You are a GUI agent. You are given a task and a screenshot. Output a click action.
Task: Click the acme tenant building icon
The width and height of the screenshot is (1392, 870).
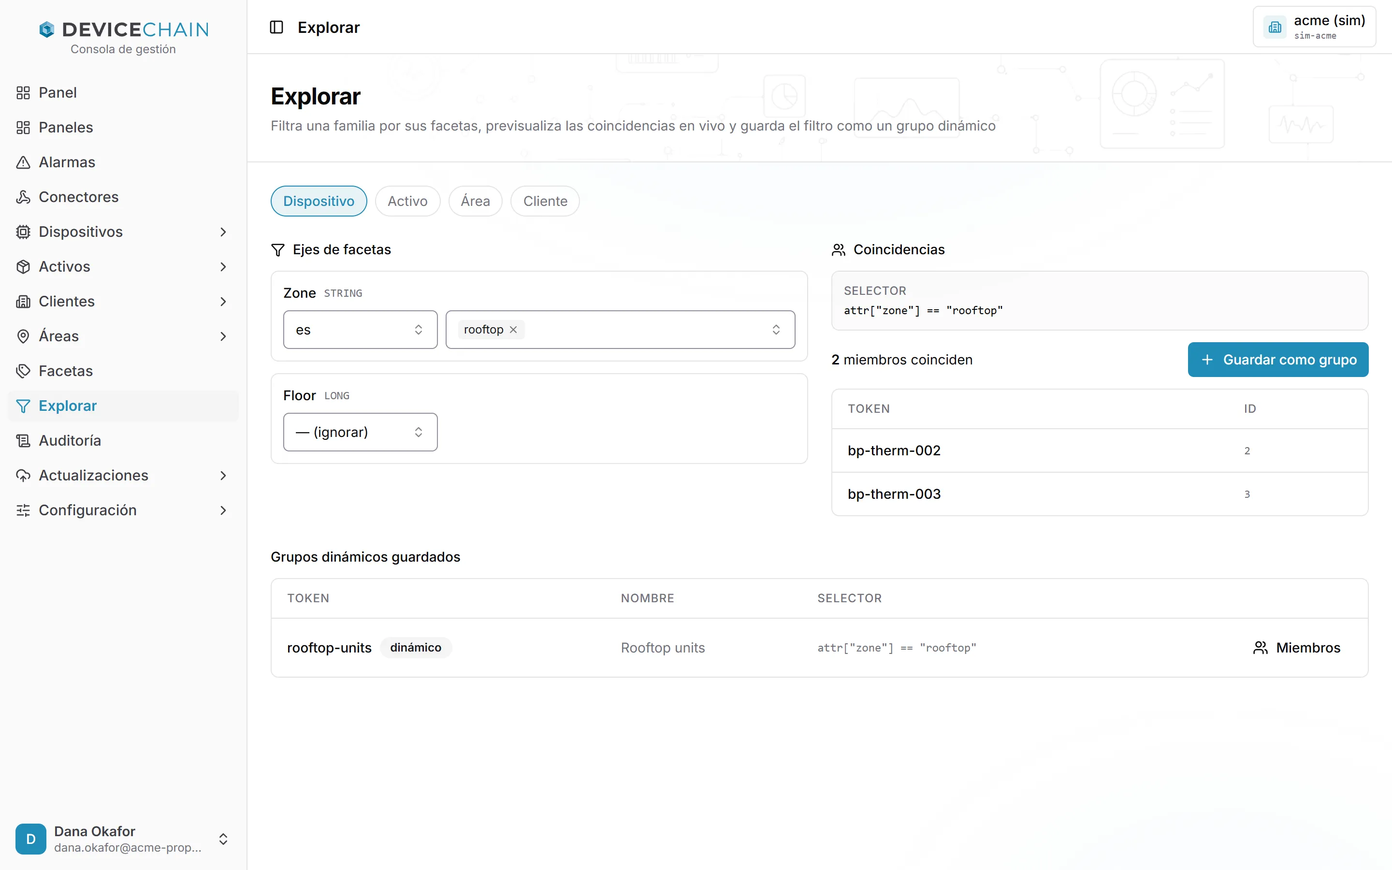point(1275,27)
